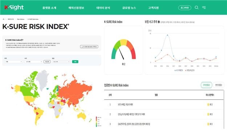This screenshot has height=130, width=227.
Task: Expand the first region dropdown in filter bar
Action: [13, 62]
